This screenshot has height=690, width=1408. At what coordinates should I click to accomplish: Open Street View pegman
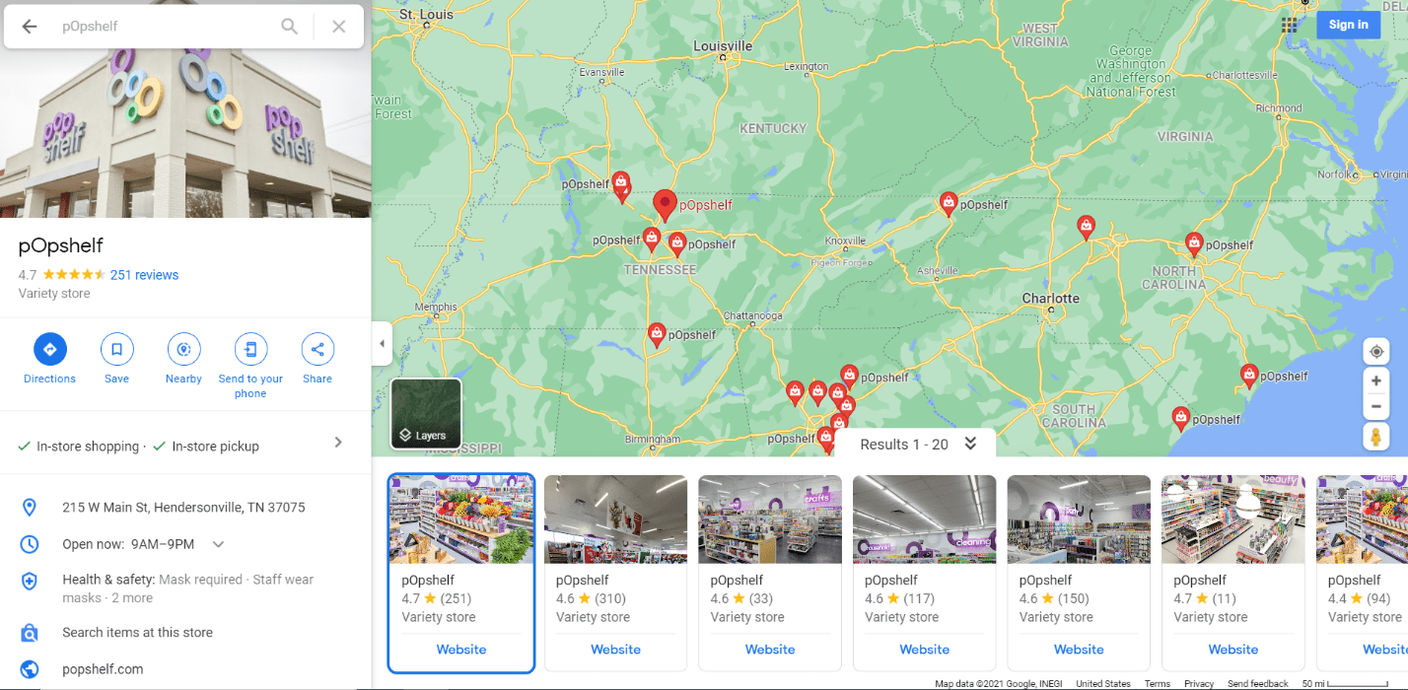tap(1376, 436)
